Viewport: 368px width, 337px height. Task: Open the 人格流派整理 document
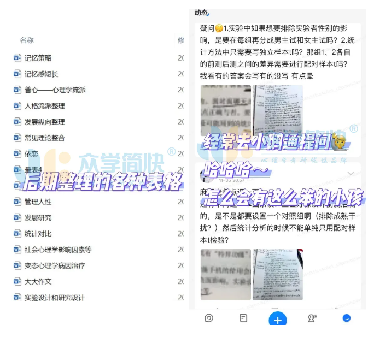tap(44, 106)
